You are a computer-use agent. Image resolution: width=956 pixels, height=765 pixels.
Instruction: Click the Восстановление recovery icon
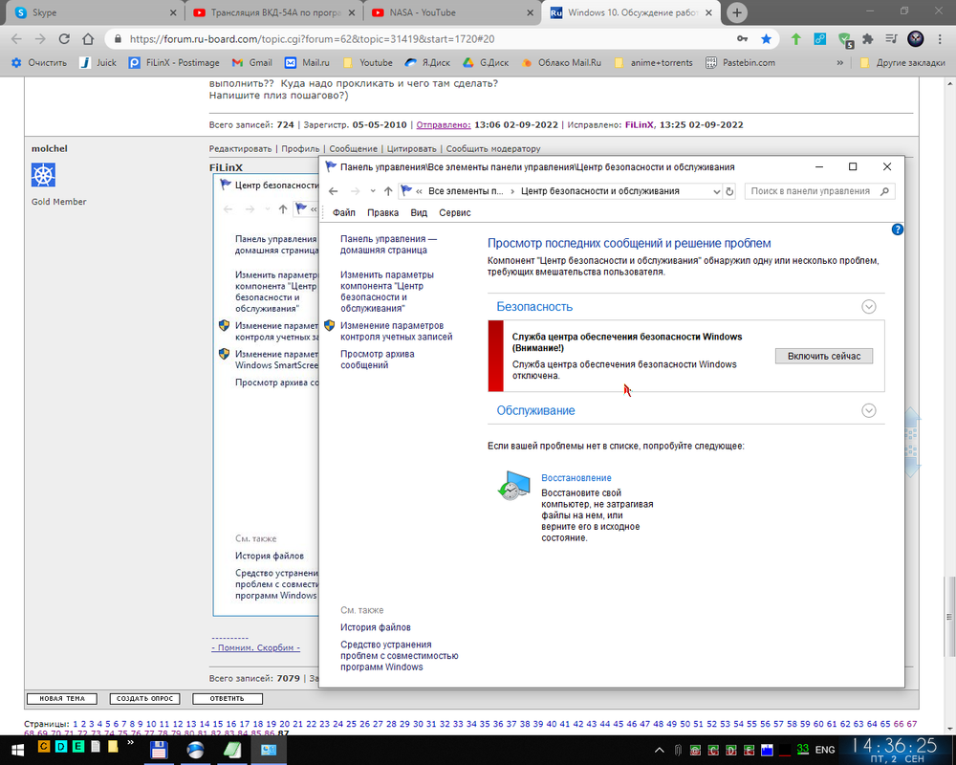[x=514, y=486]
